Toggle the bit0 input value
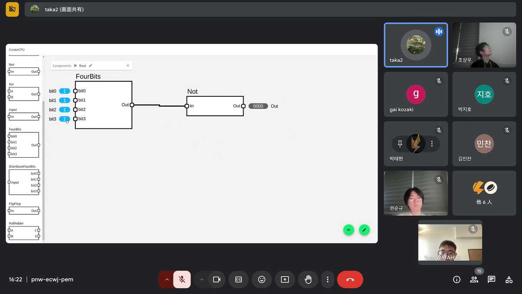Image resolution: width=522 pixels, height=294 pixels. click(x=64, y=91)
